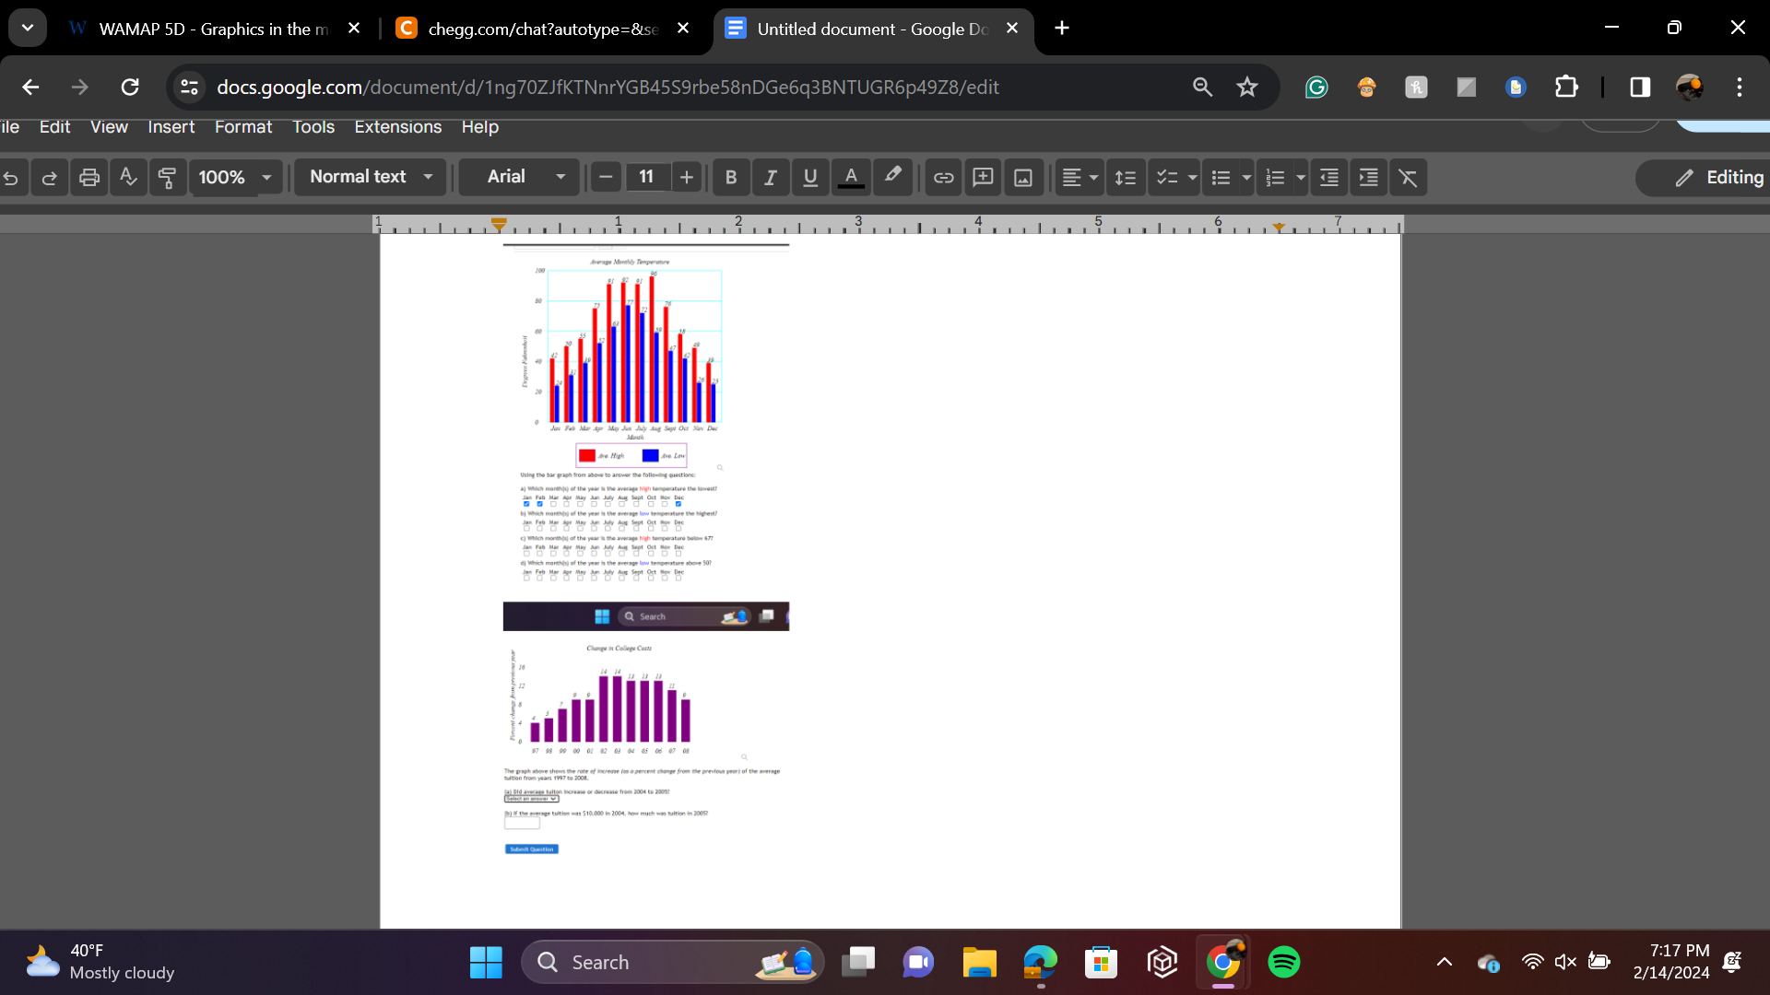Click the Print icon in toolbar

pyautogui.click(x=89, y=177)
